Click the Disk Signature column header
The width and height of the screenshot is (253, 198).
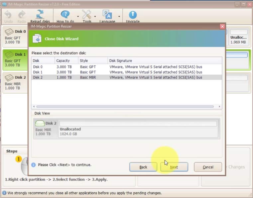pos(165,60)
